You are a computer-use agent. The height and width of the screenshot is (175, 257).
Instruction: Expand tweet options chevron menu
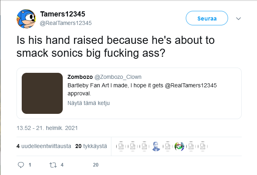pyautogui.click(x=238, y=19)
